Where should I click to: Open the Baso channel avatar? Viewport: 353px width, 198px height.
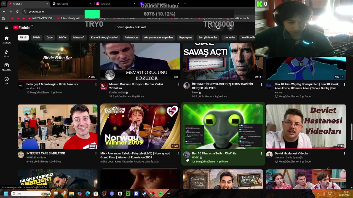pyautogui.click(x=187, y=86)
